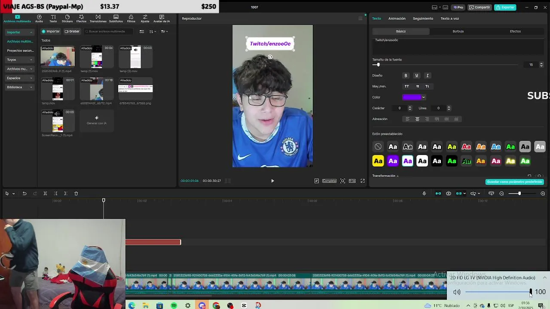Align text to the center

point(417,119)
